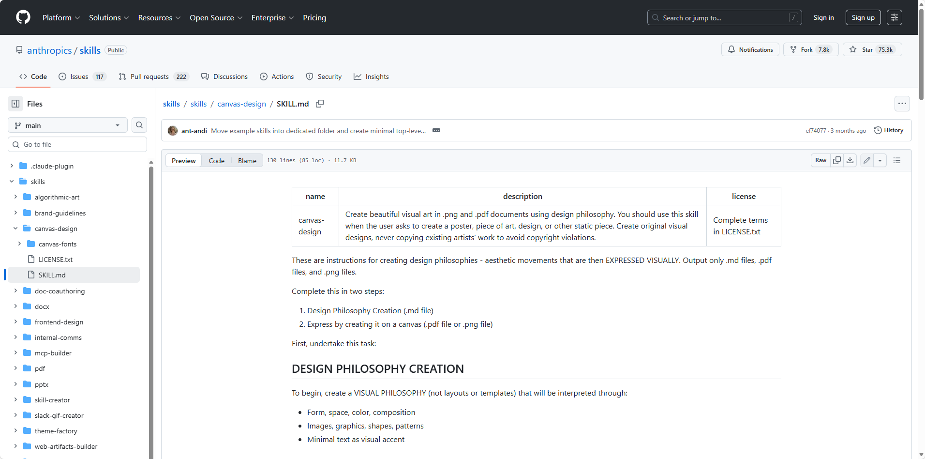Screen dimensions: 925x459
Task: Click the copy raw file icon
Action: [x=837, y=160]
